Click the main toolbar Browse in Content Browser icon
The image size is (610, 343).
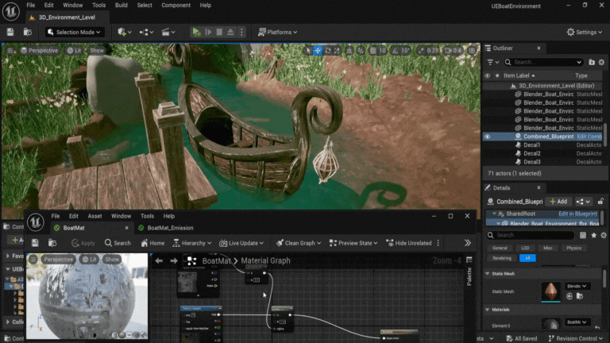28,32
